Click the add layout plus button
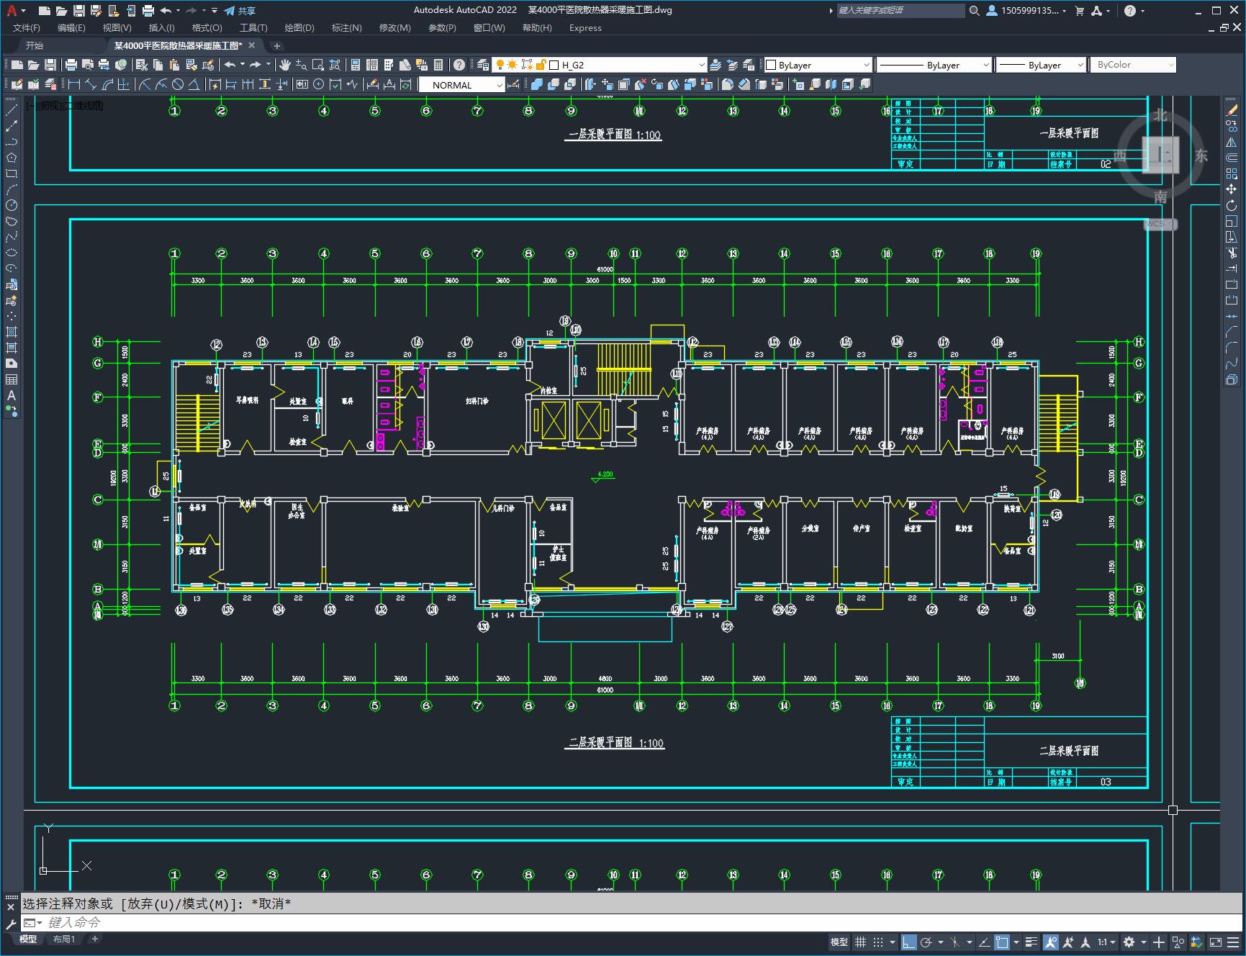The width and height of the screenshot is (1246, 956). [94, 939]
